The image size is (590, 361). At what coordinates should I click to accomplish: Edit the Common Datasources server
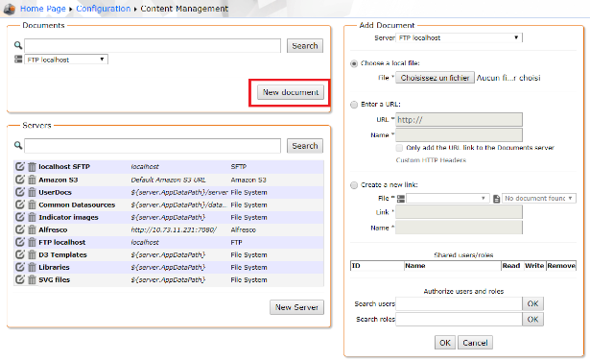click(x=20, y=205)
